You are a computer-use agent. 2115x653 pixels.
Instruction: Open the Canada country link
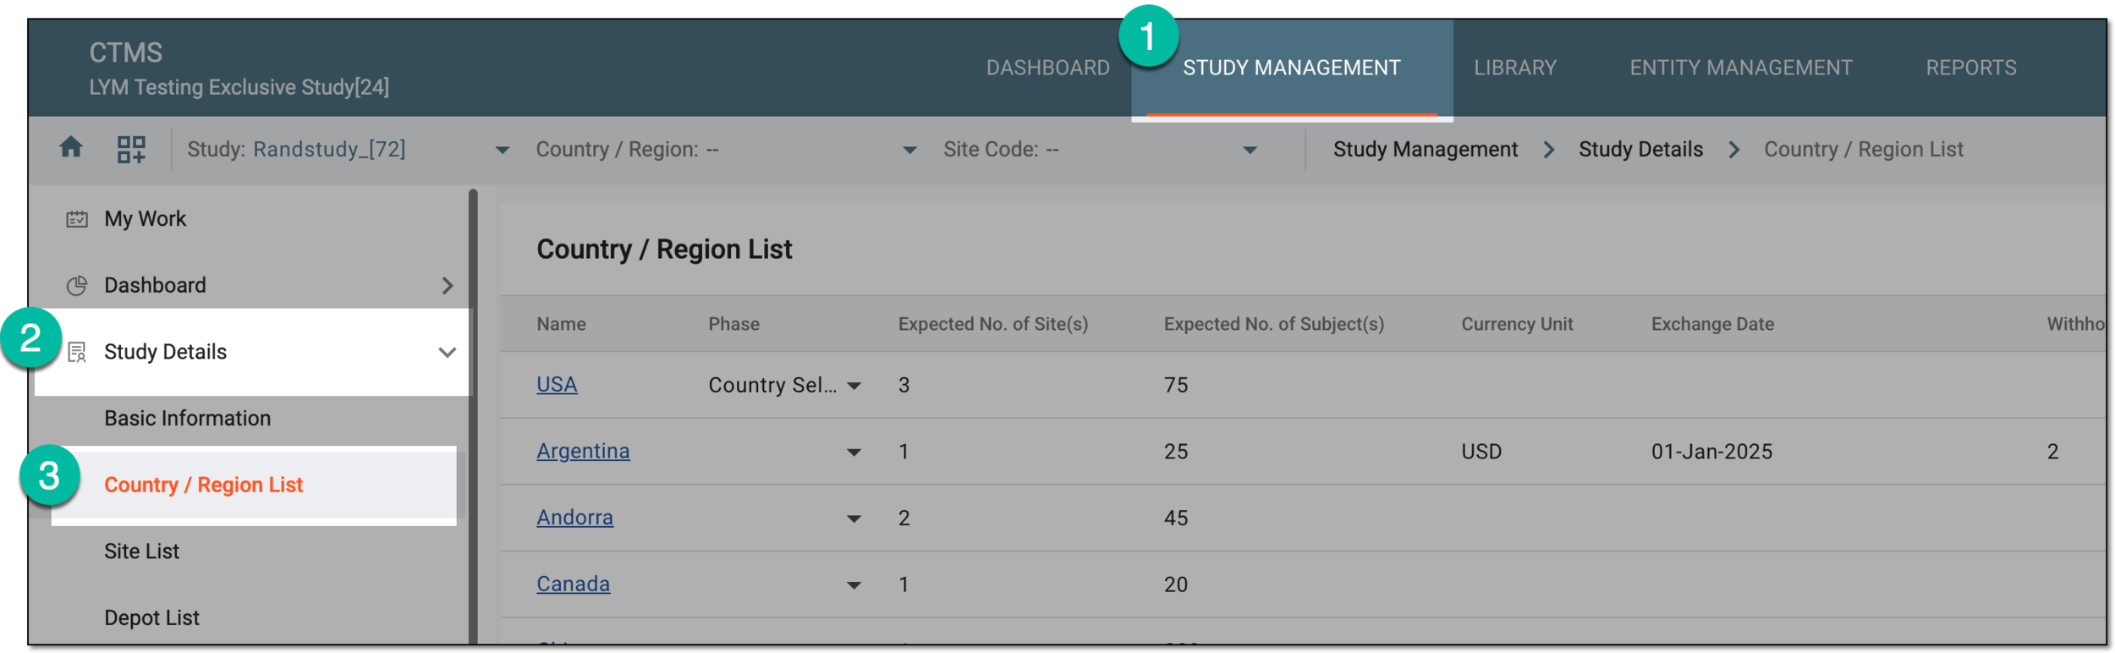(x=573, y=584)
